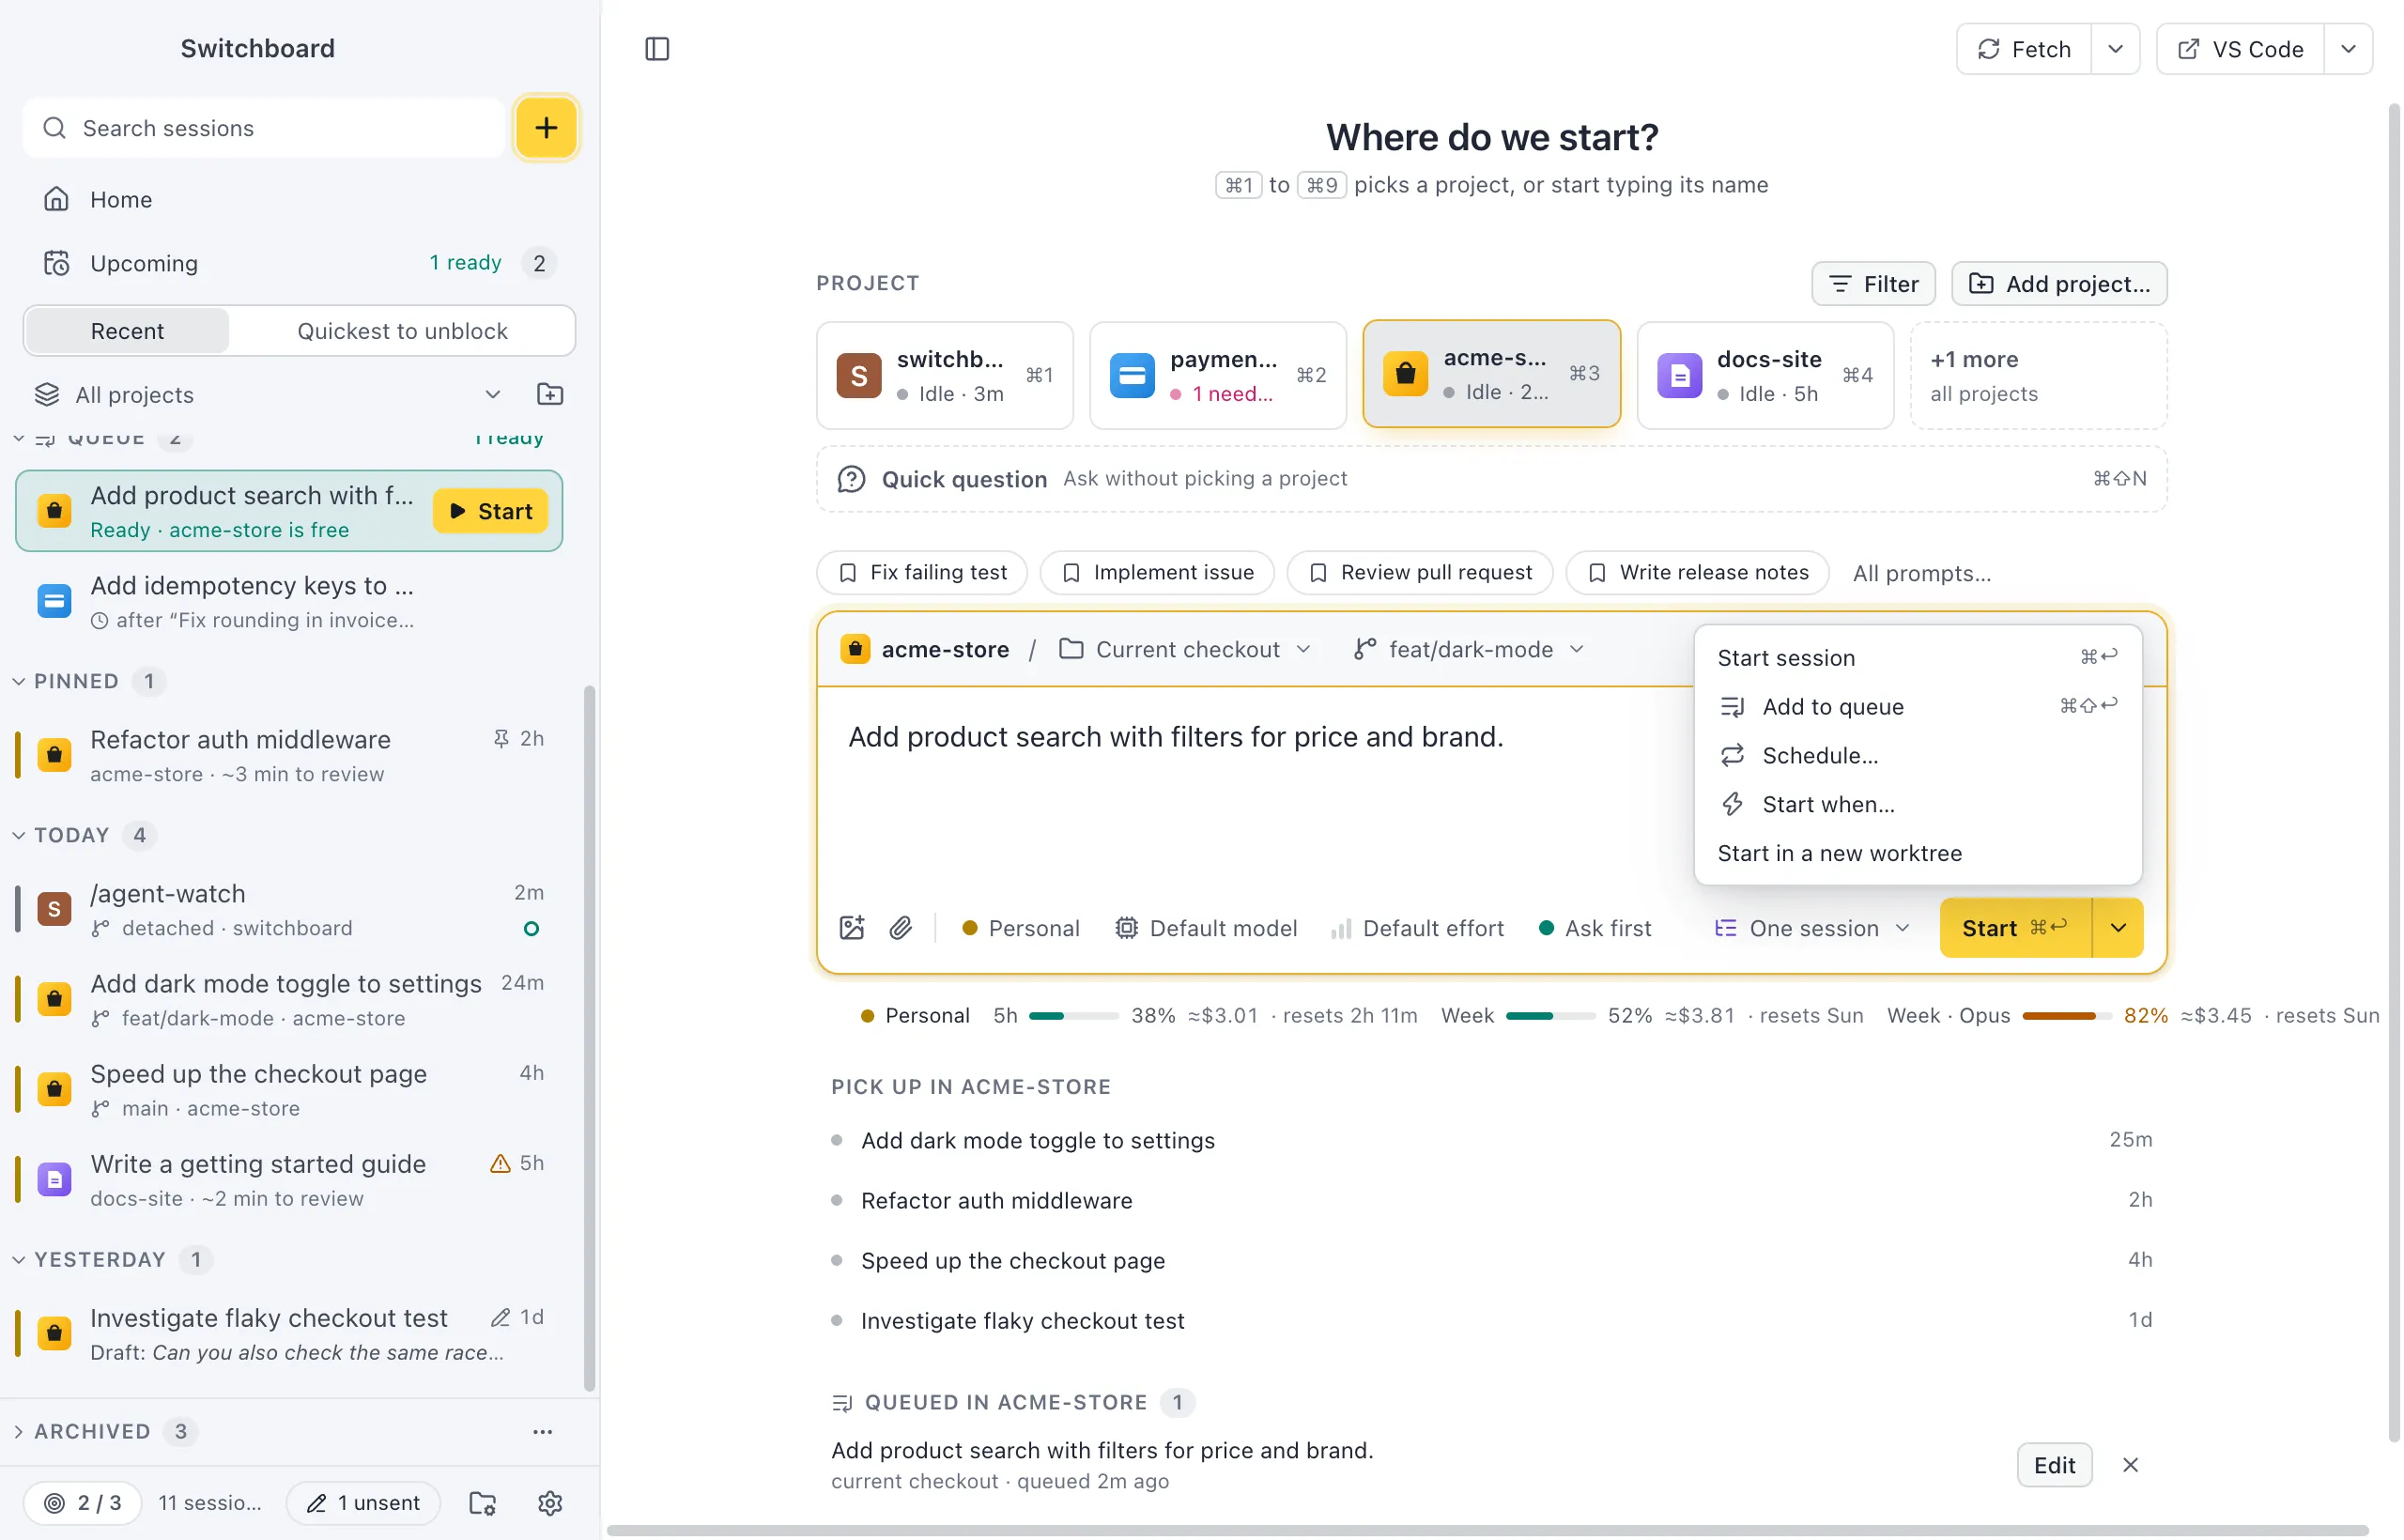Click the Week Opus usage progress bar
This screenshot has height=1540, width=2404.
click(x=2067, y=1016)
